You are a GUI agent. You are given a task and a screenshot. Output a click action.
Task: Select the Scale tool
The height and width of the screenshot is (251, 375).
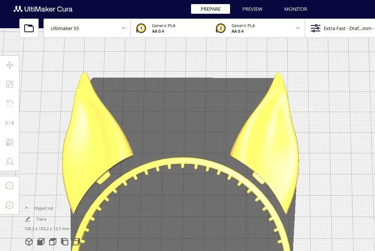10,84
